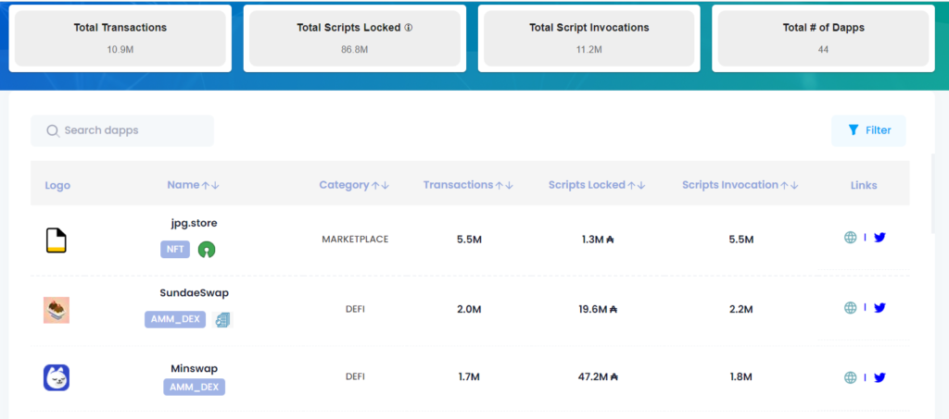
Task: Click AMM_DEX tag under SundaeSwap
Action: 175,319
